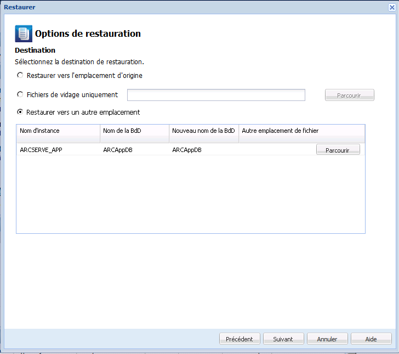Choose 'Fichiers de vidage uniquement' radio option
The image size is (399, 354).
(20, 94)
